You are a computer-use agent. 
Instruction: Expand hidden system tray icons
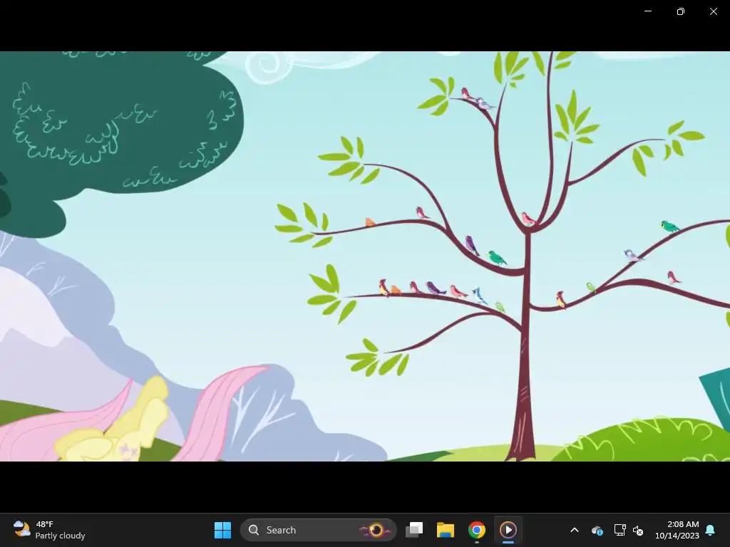tap(575, 530)
